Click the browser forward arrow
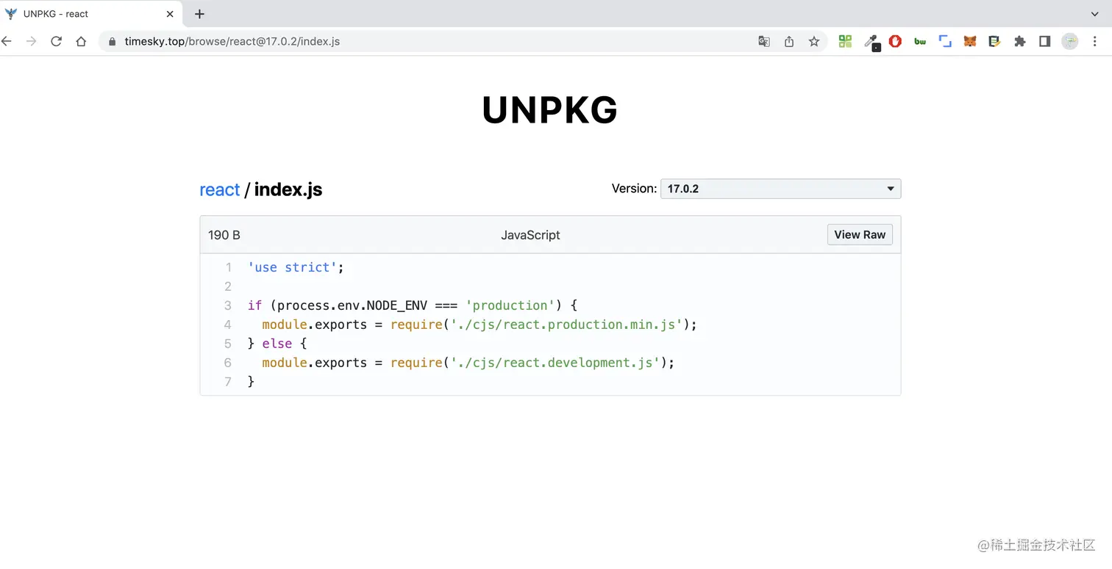 [31, 41]
